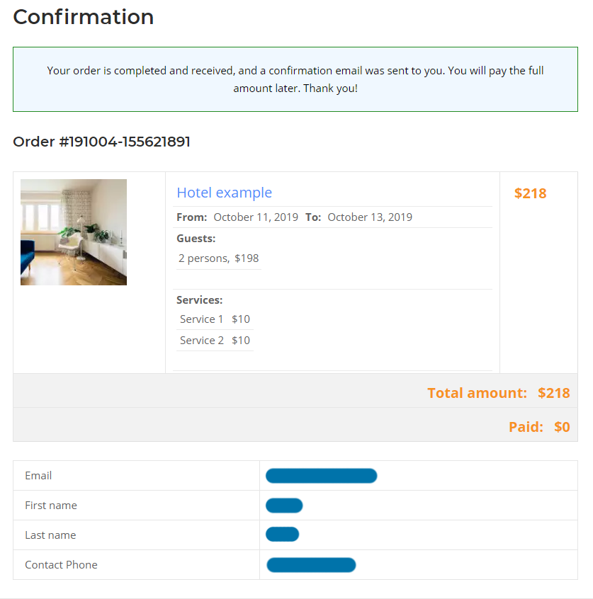Click the order completed confirmation message
The image size is (593, 599).
click(295, 79)
